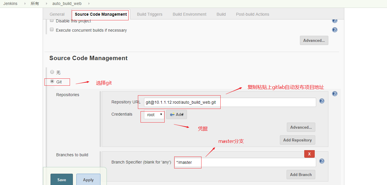Click Advanced button in repository section
The width and height of the screenshot is (387, 185).
click(301, 127)
